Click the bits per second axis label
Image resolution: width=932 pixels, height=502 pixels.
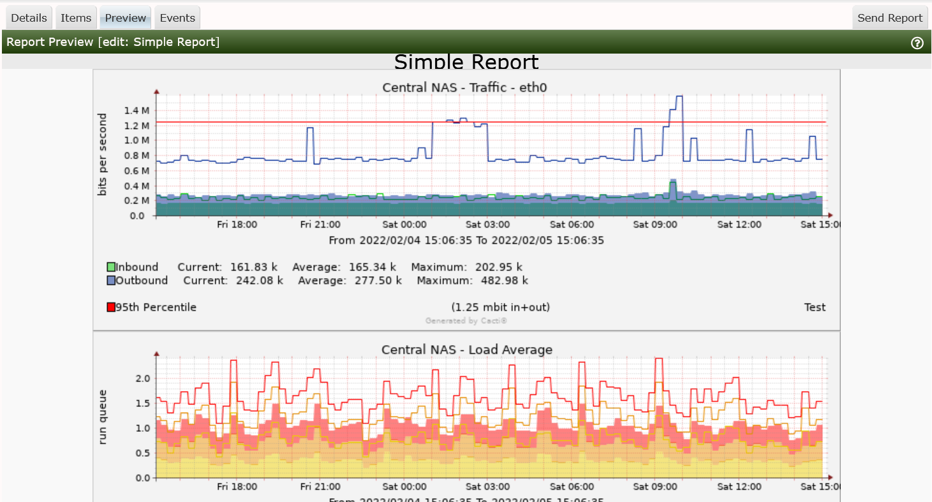102,155
